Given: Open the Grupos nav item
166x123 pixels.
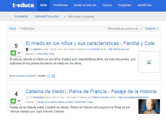Looking at the screenshot, I should (x=107, y=5).
